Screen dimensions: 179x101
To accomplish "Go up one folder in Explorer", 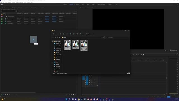I will tap(60, 38).
